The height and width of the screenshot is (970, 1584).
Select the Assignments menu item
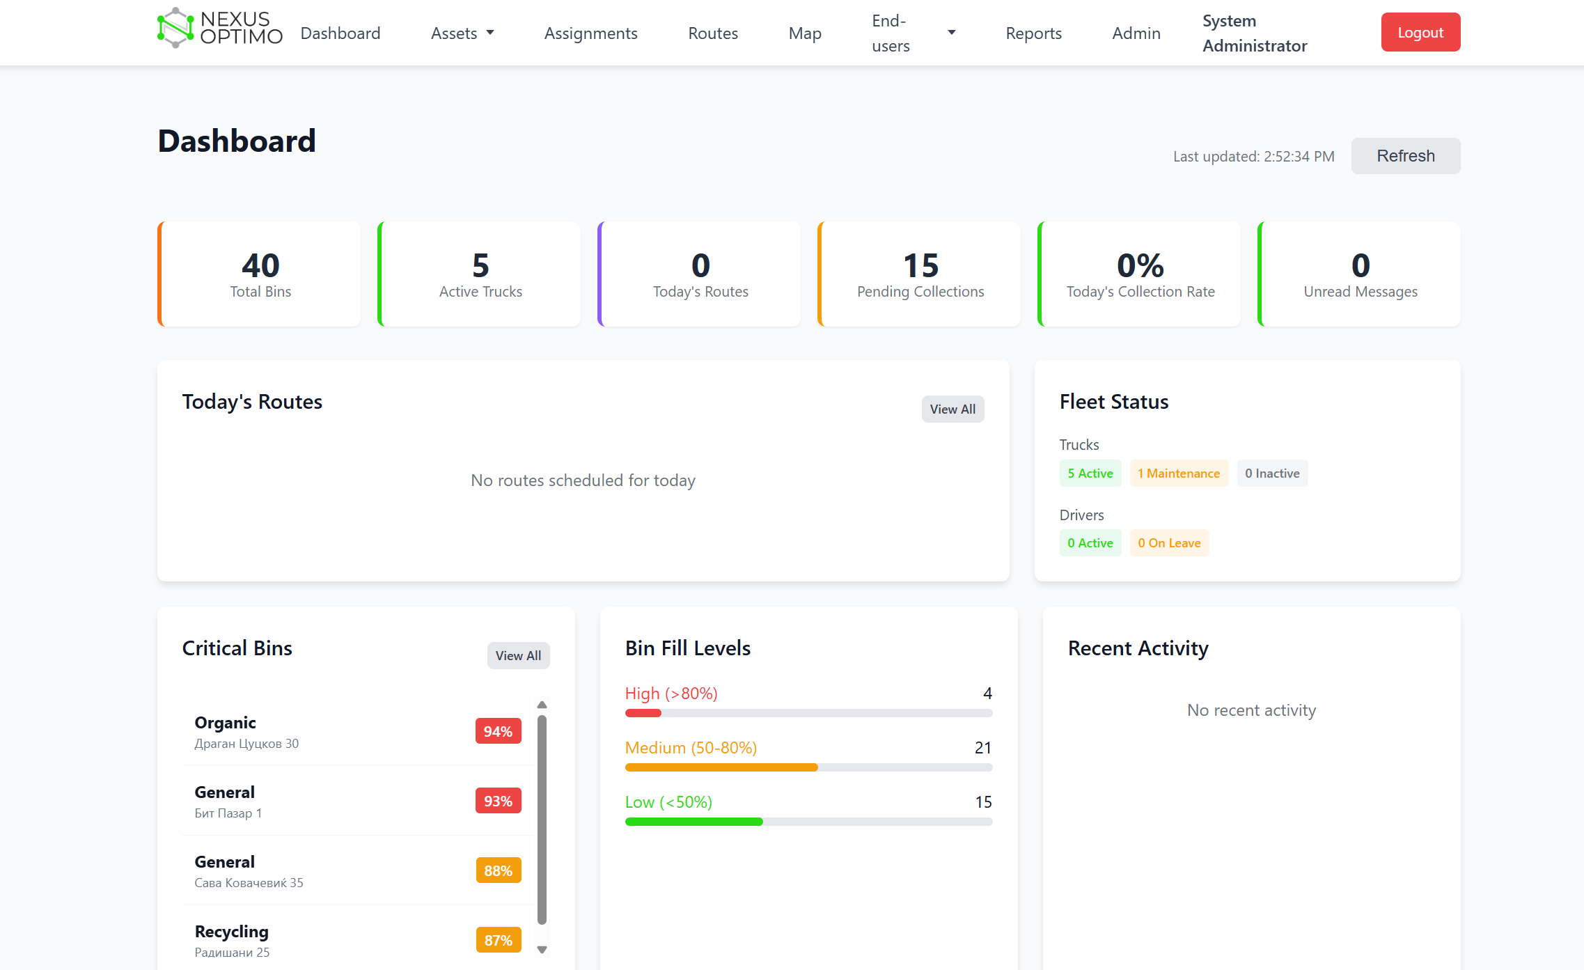591,33
